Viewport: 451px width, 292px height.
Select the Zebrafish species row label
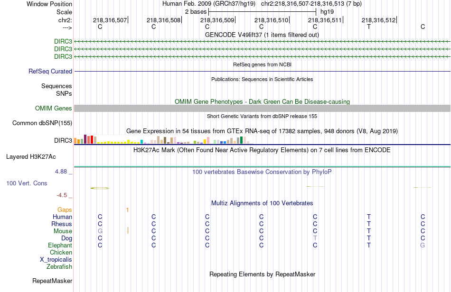[59, 267]
